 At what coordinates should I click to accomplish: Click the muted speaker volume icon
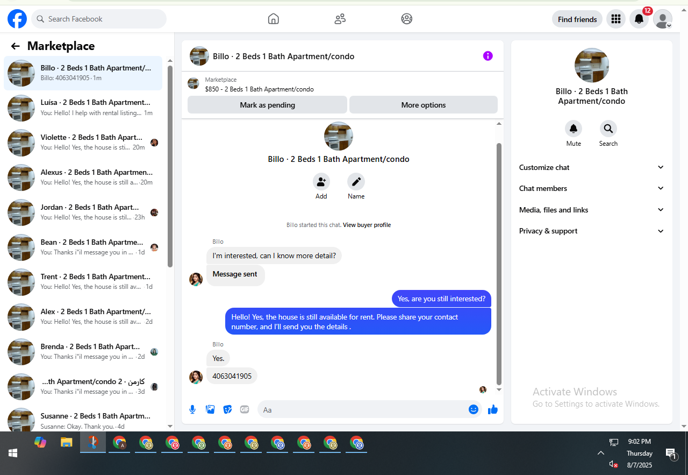pyautogui.click(x=613, y=464)
